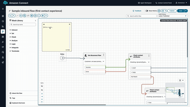Viewport: 190px width, 107px height.
Task: Open the Save button dropdown arrow
Action: (186, 11)
